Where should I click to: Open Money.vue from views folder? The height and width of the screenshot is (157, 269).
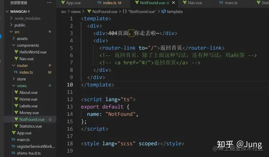click(29, 113)
